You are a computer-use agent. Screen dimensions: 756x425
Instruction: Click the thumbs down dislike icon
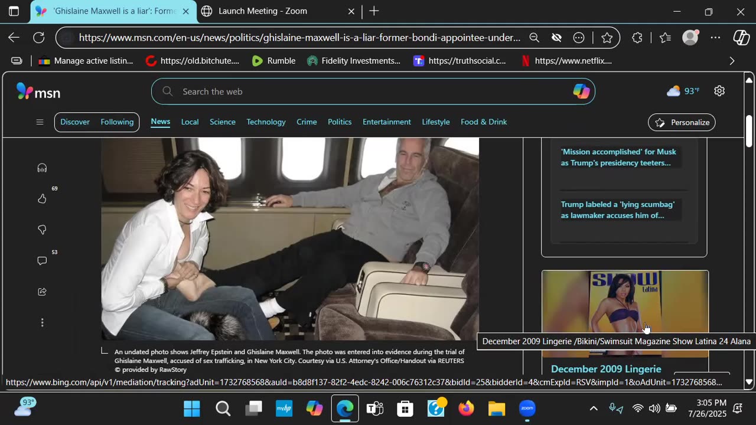click(42, 230)
